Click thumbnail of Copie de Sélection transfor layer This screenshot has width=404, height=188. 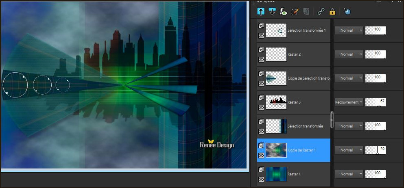(276, 78)
